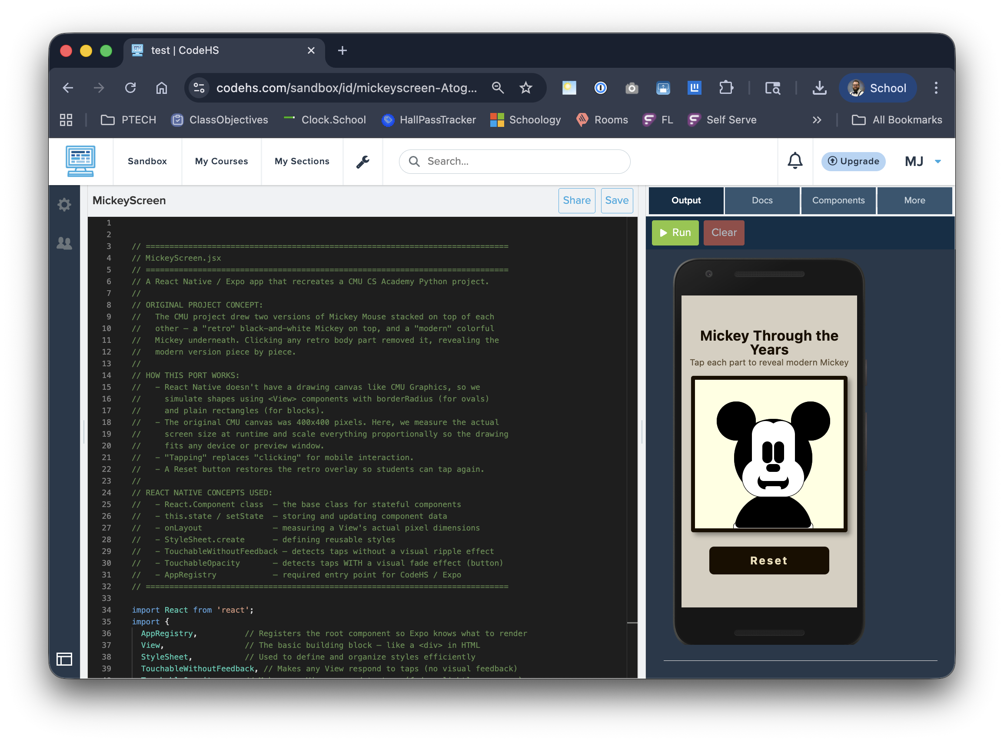Run the program
The height and width of the screenshot is (743, 1004).
[675, 232]
